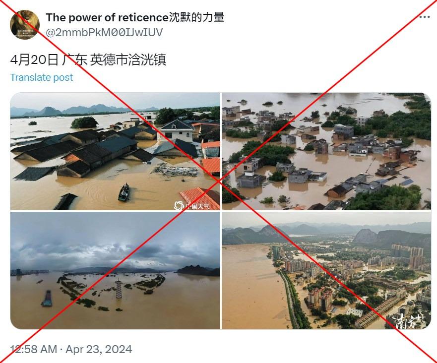Image resolution: width=437 pixels, height=363 pixels.
Task: Click the white pagoda tower in photo
Action: [x=119, y=289]
